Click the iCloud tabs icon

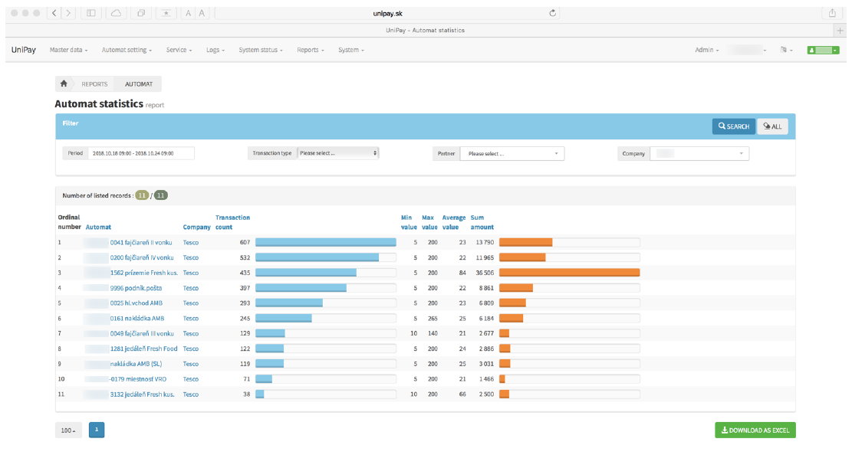click(116, 13)
